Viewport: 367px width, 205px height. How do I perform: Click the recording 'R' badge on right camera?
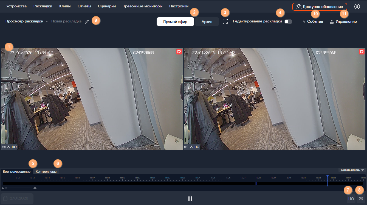pyautogui.click(x=362, y=52)
